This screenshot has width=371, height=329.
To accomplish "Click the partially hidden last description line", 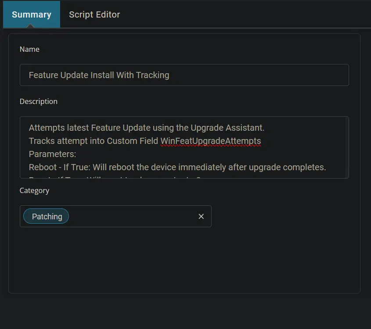I will click(x=115, y=177).
